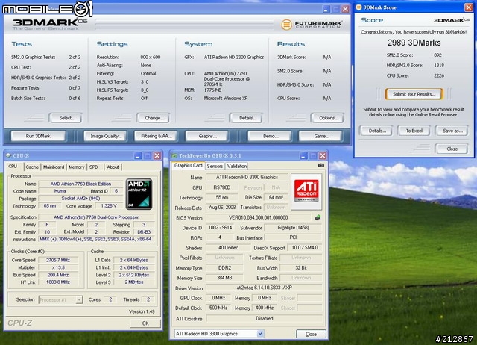The height and width of the screenshot is (345, 477).
Task: Click the Default Clock value 500 MHz
Action: [x=218, y=308]
